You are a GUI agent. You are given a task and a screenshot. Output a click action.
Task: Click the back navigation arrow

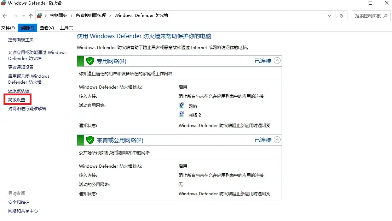5,16
